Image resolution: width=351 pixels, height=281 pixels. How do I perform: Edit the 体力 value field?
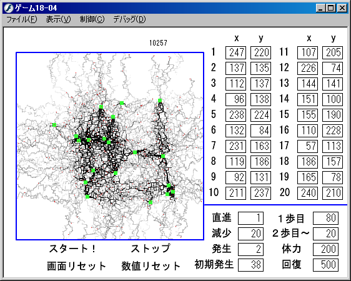tap(325, 249)
